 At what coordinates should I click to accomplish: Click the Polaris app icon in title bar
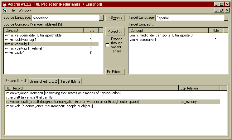pyautogui.click(x=4, y=4)
